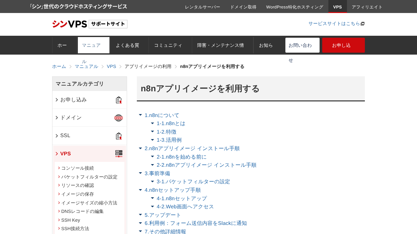This screenshot has height=234, width=417.
Task: Open the ドメイン取得 top menu item
Action: click(x=243, y=7)
